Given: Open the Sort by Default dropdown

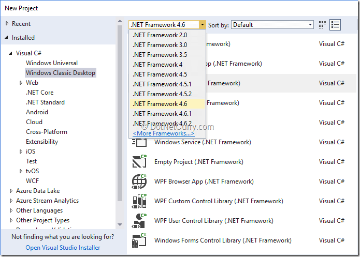Looking at the screenshot, I should tap(272, 24).
